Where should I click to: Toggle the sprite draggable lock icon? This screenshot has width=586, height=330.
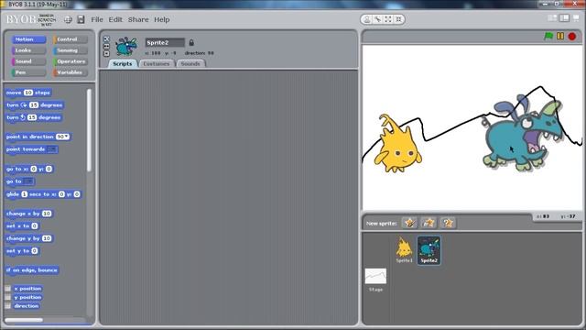191,42
